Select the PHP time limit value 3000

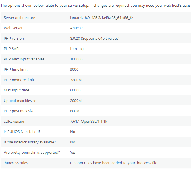point(74,69)
